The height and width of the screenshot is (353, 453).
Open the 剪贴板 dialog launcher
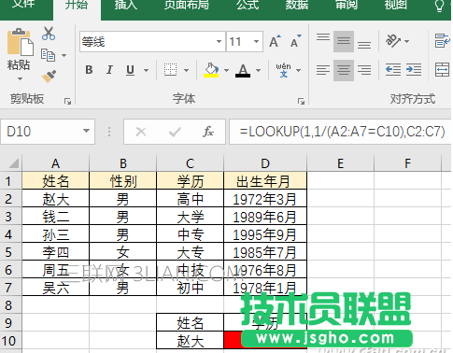[x=67, y=101]
